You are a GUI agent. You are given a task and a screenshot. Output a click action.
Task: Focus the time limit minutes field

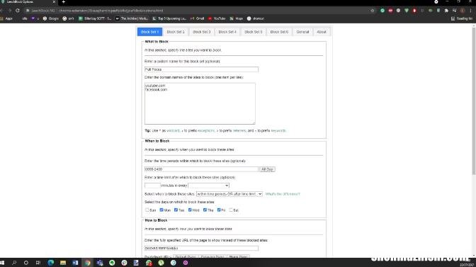tap(152, 186)
